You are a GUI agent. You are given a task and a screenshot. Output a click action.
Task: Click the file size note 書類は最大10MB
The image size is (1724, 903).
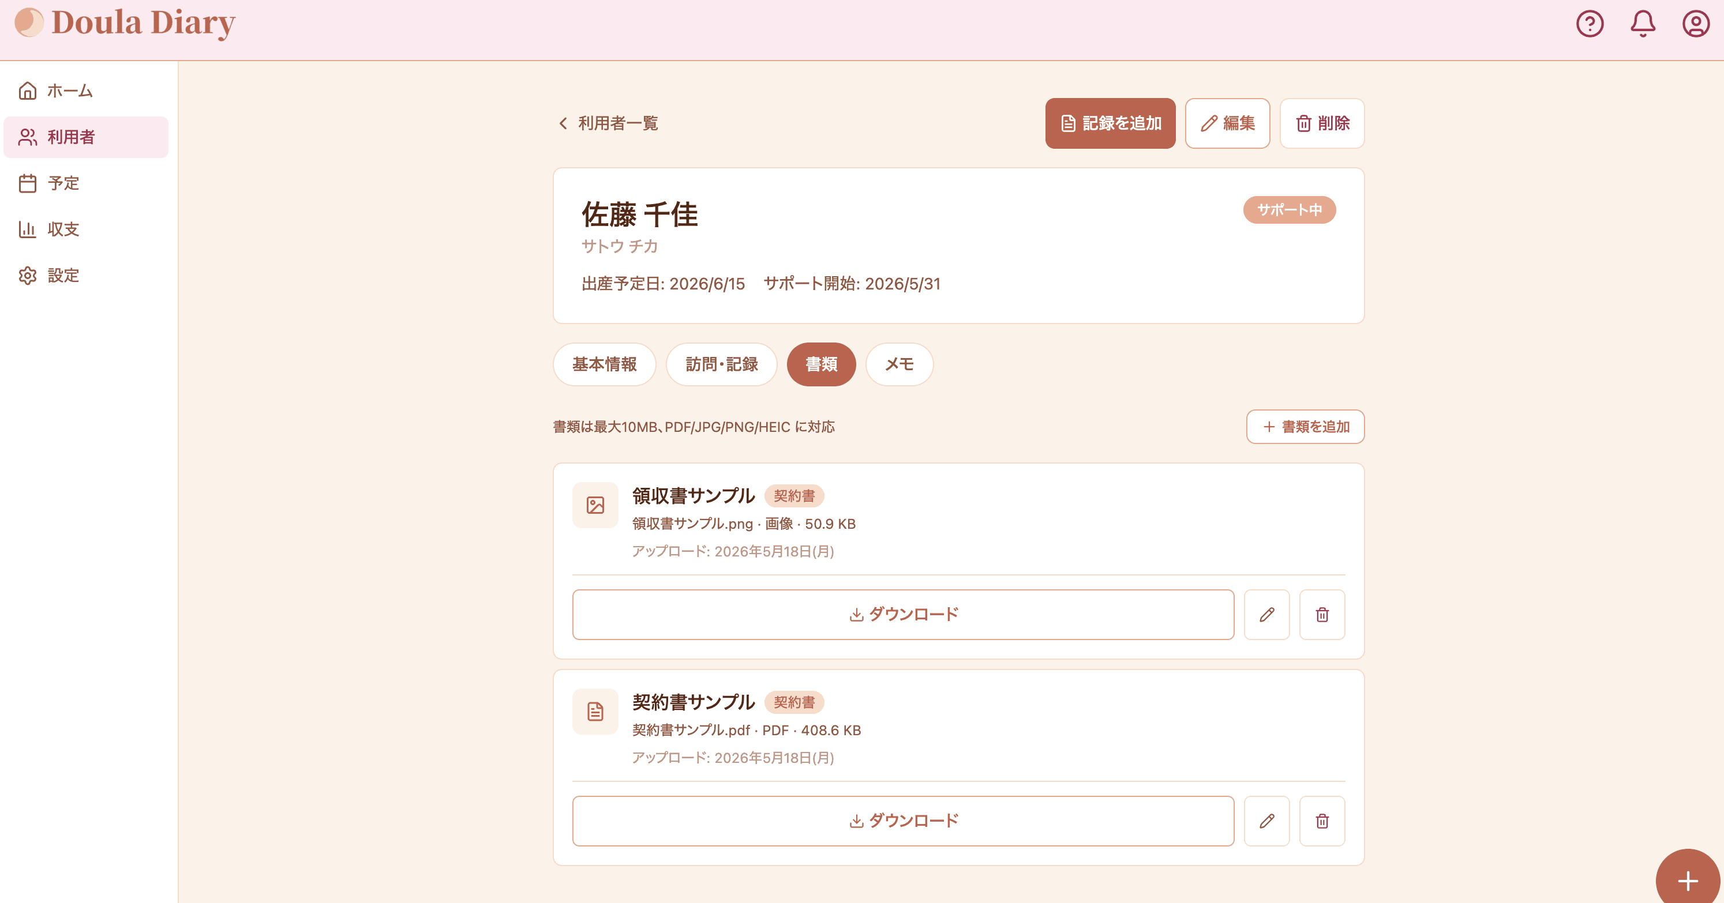[x=694, y=427]
